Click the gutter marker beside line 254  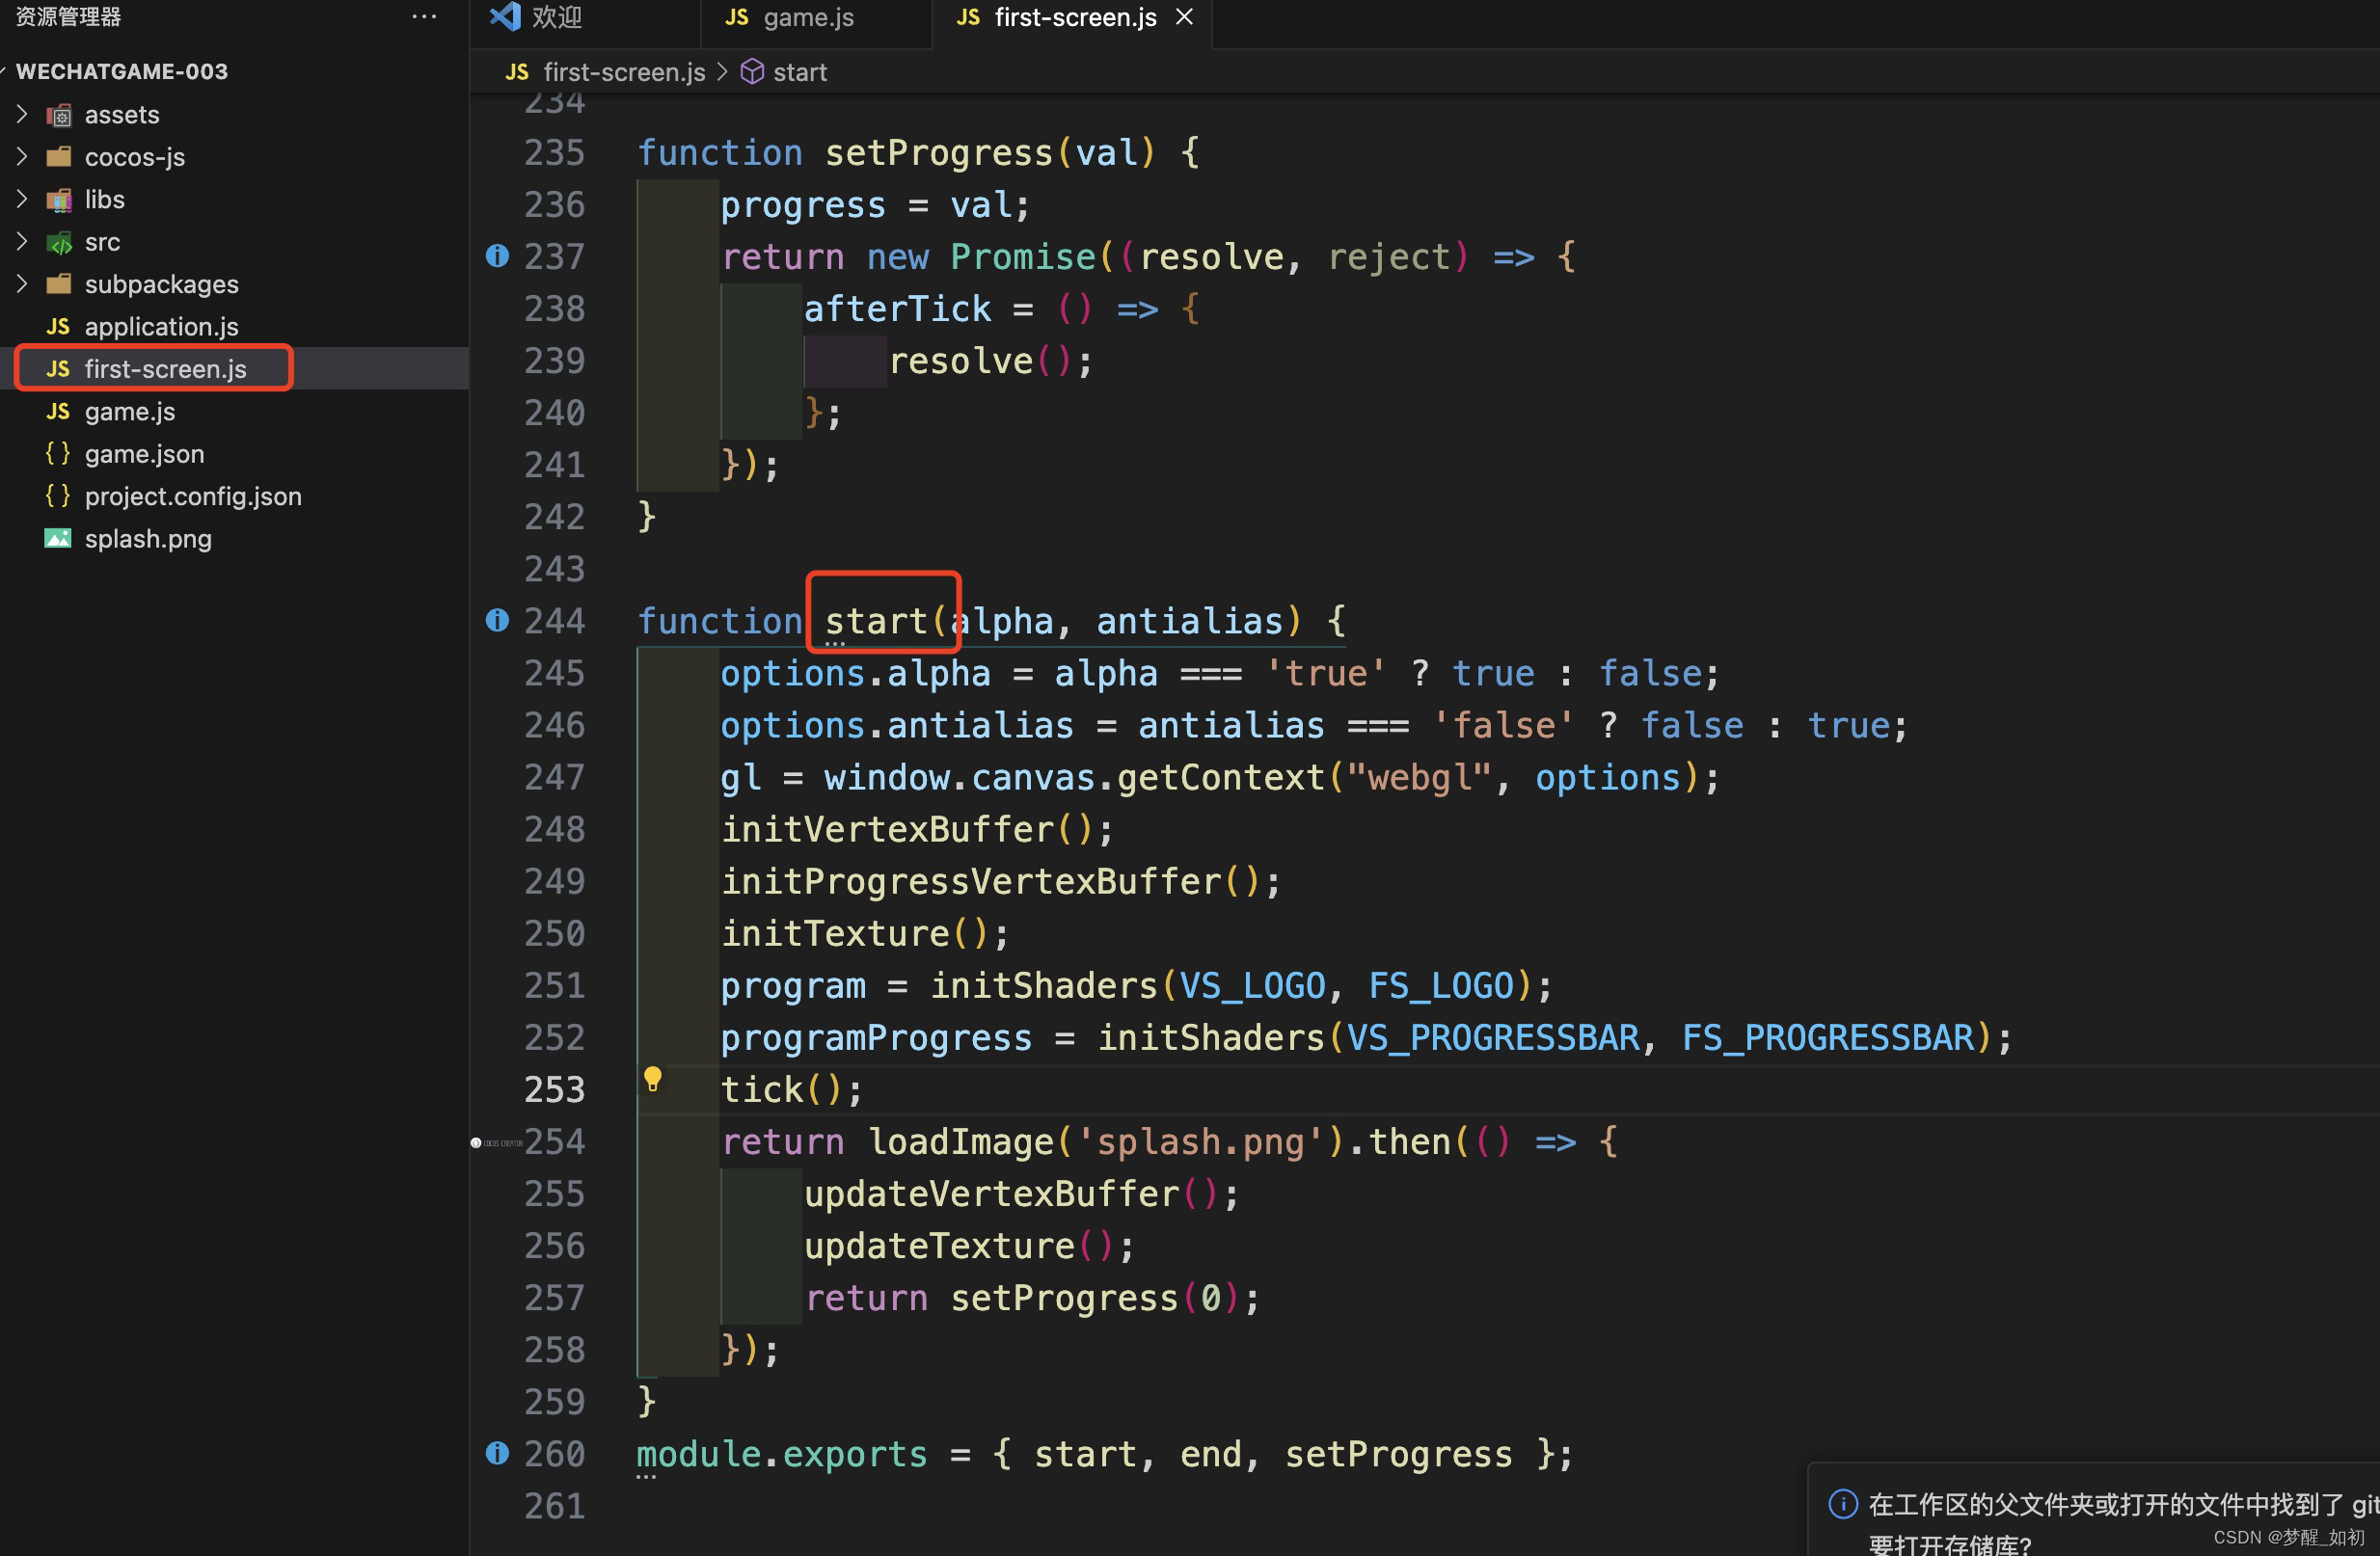pos(496,1142)
